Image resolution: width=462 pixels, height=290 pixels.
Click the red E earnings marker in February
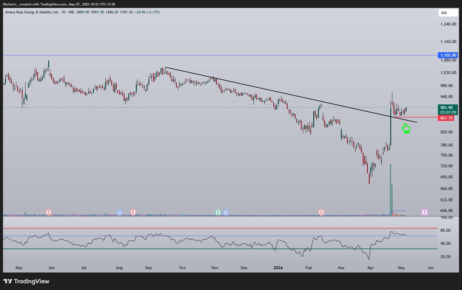click(x=321, y=212)
